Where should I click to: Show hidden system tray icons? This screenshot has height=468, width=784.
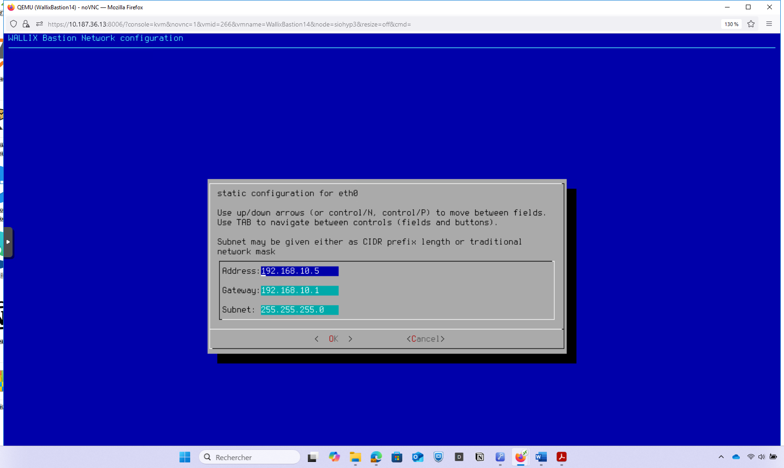coord(721,457)
